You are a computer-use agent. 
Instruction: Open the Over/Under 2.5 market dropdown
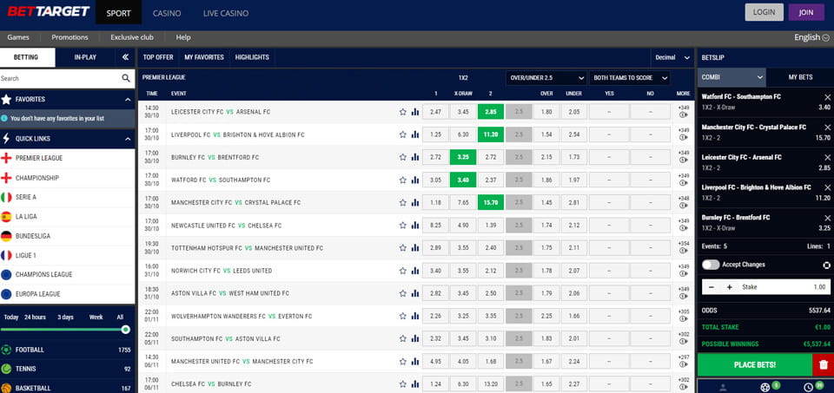546,78
